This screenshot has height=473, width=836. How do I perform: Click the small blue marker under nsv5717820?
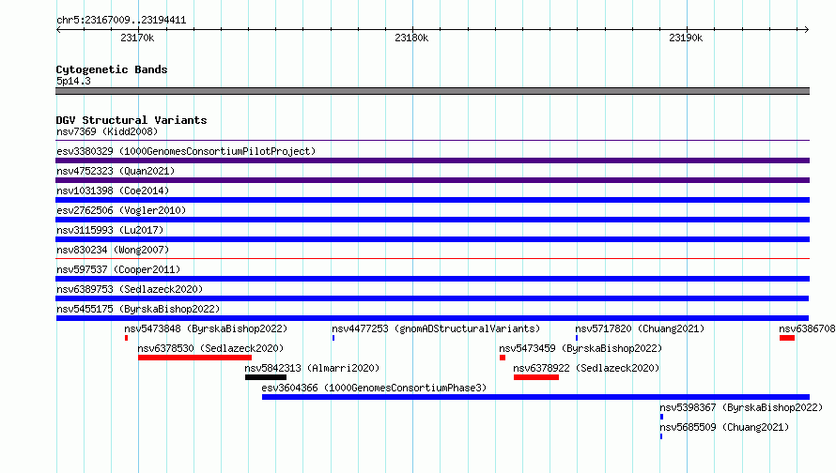pyautogui.click(x=577, y=338)
